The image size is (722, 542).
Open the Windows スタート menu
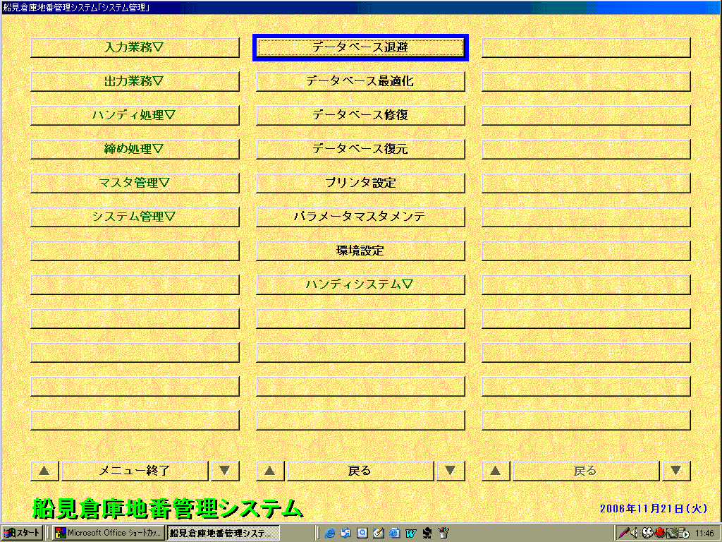pos(23,533)
